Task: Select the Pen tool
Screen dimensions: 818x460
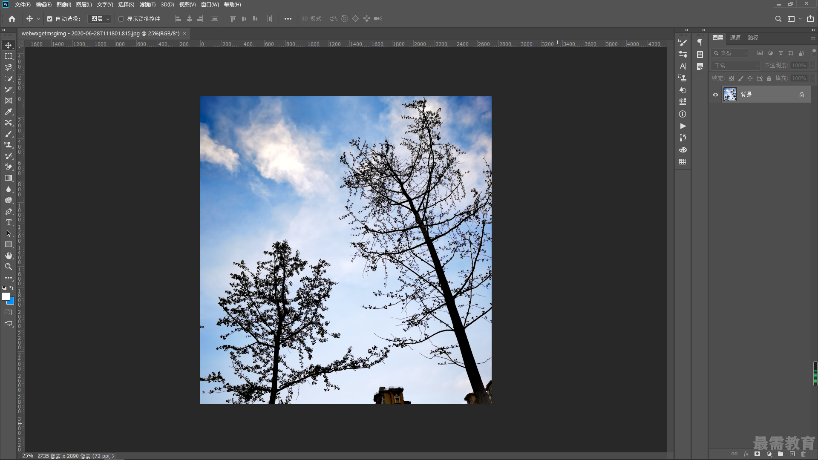Action: pyautogui.click(x=9, y=211)
